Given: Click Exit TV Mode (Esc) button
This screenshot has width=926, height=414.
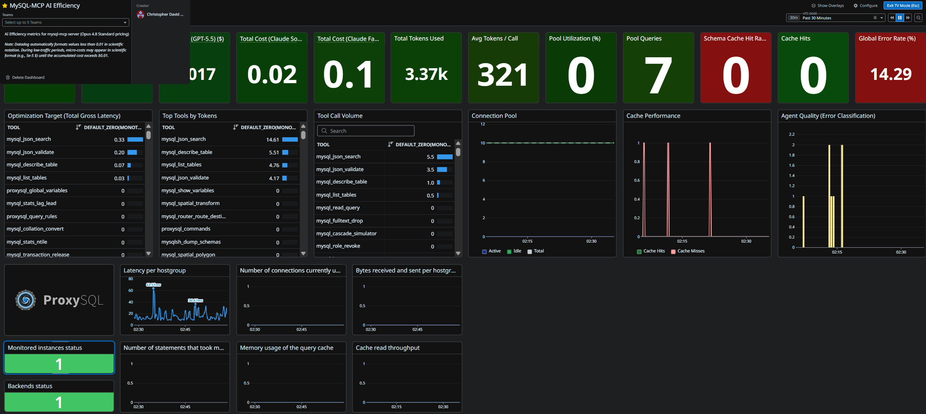Looking at the screenshot, I should (903, 5).
